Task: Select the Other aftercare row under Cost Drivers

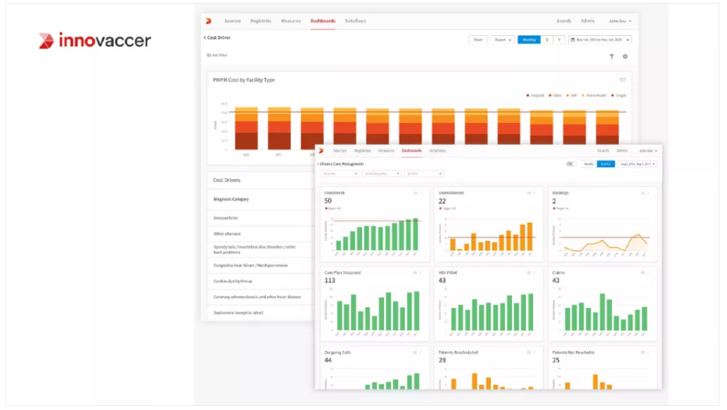Action: pyautogui.click(x=259, y=233)
